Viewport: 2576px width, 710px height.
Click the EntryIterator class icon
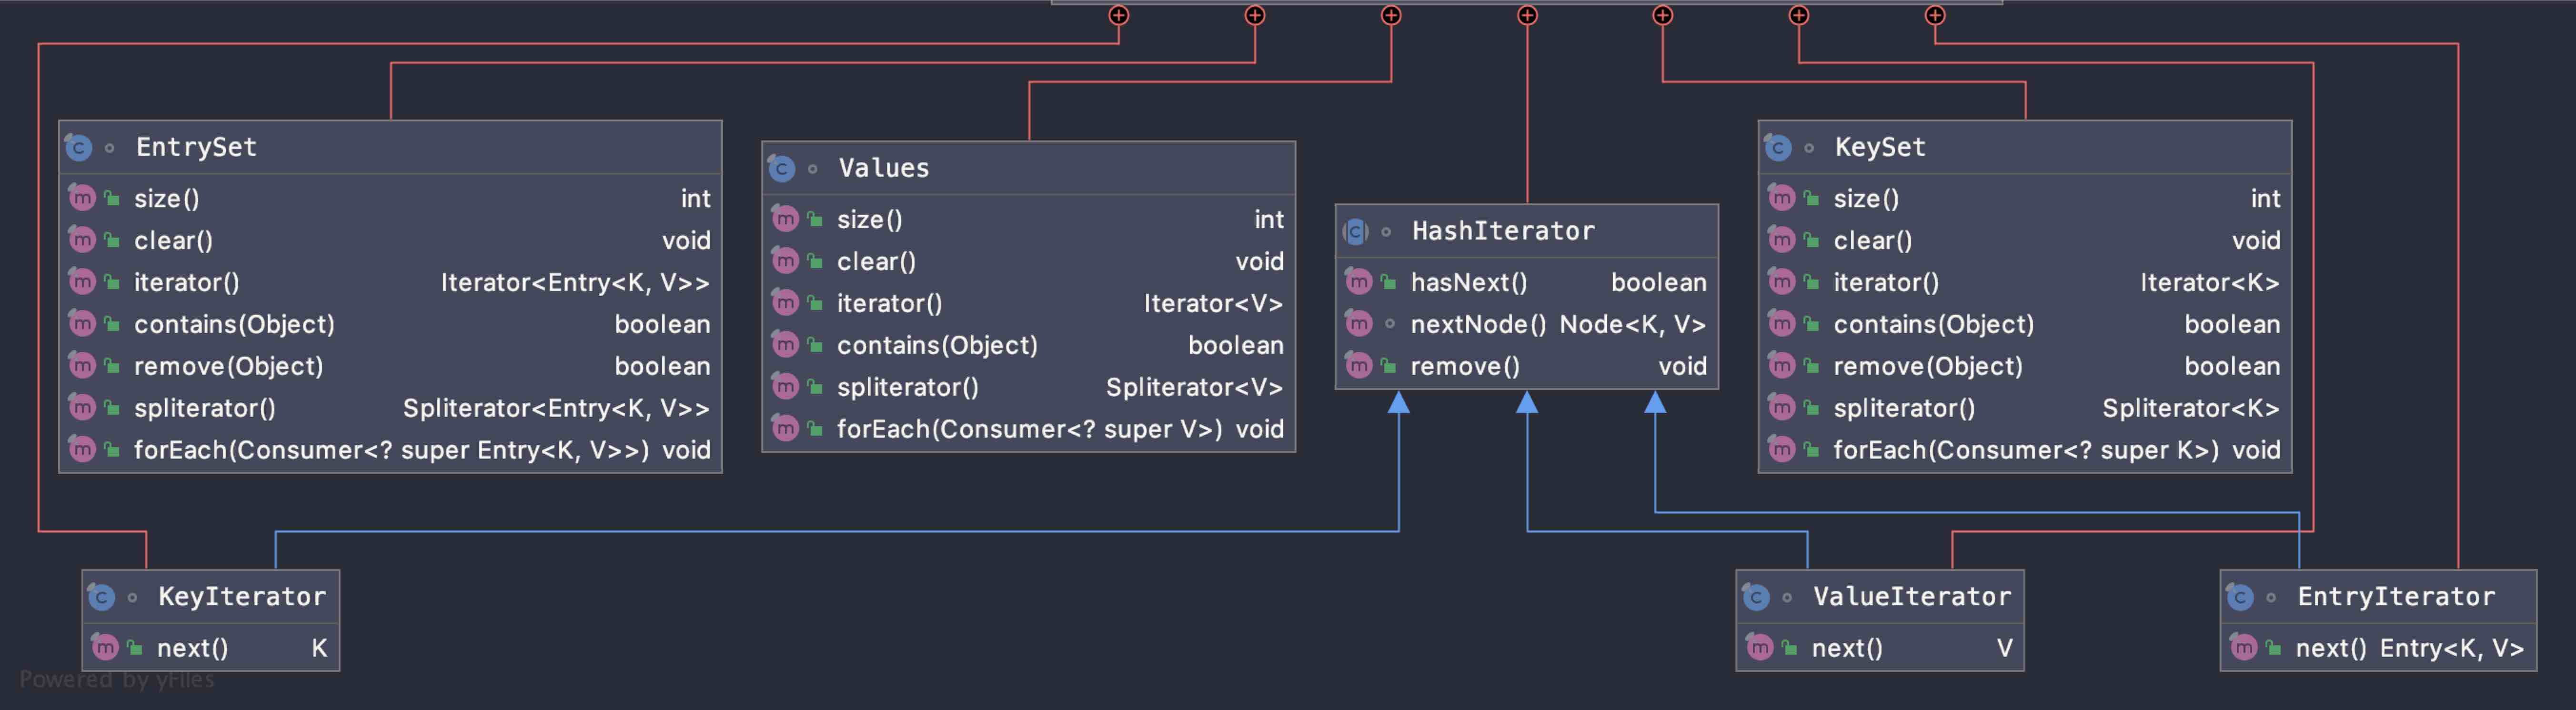point(2240,598)
